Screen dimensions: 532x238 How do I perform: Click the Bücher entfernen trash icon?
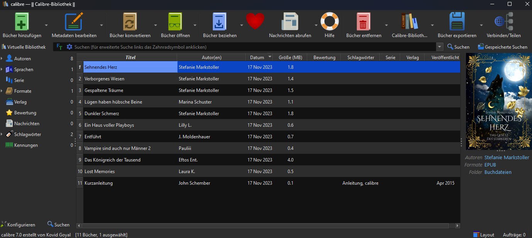click(364, 21)
